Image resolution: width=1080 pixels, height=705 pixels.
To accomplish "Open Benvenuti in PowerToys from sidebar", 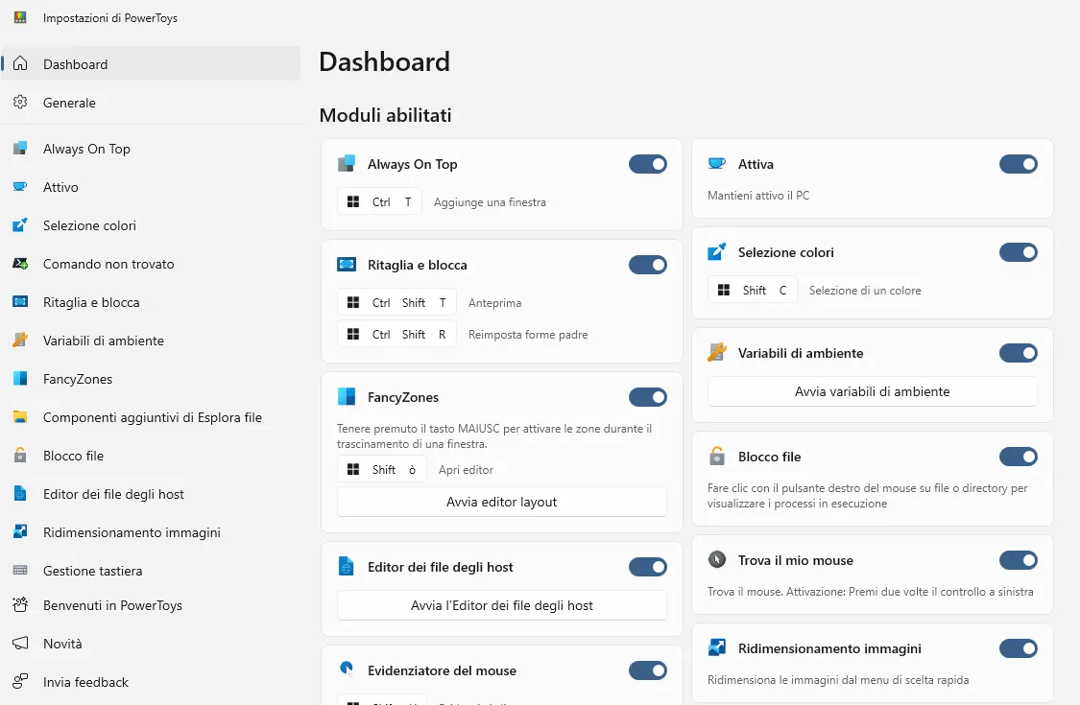I will [x=152, y=605].
